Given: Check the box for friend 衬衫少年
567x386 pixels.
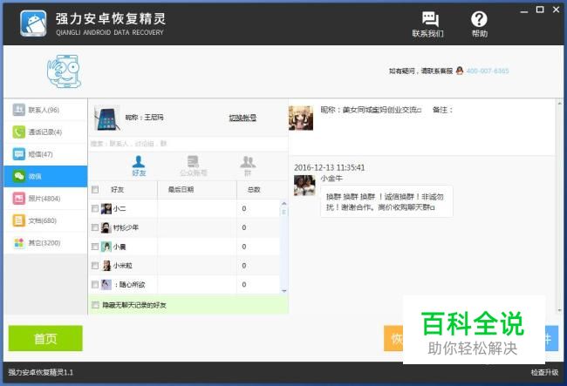Looking at the screenshot, I should [95, 227].
